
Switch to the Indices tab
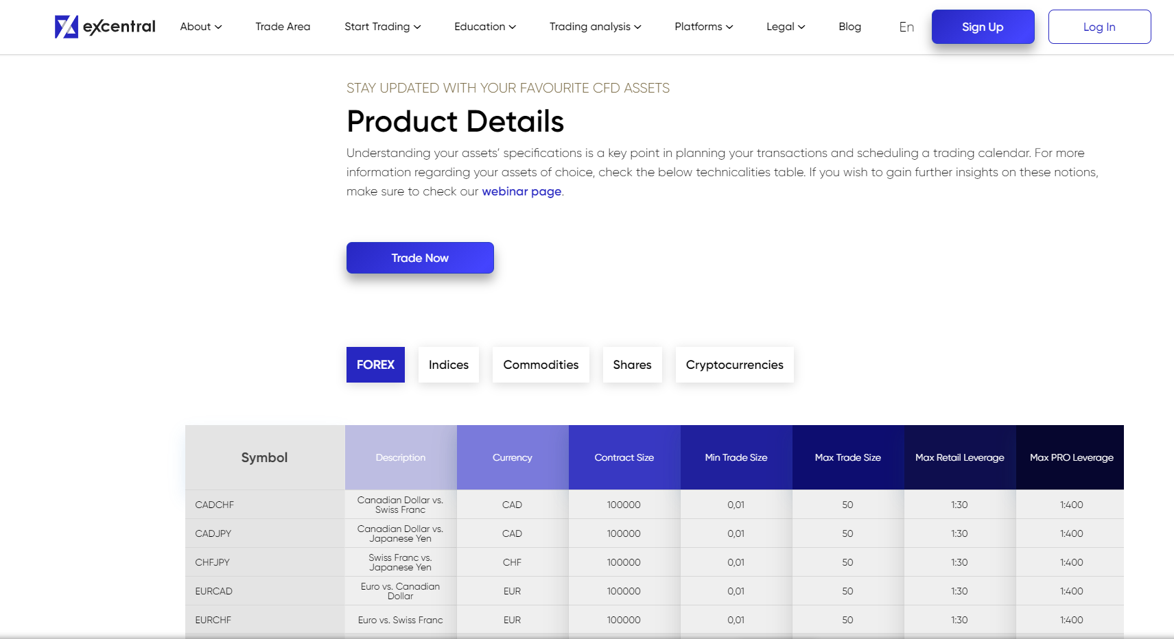click(448, 365)
